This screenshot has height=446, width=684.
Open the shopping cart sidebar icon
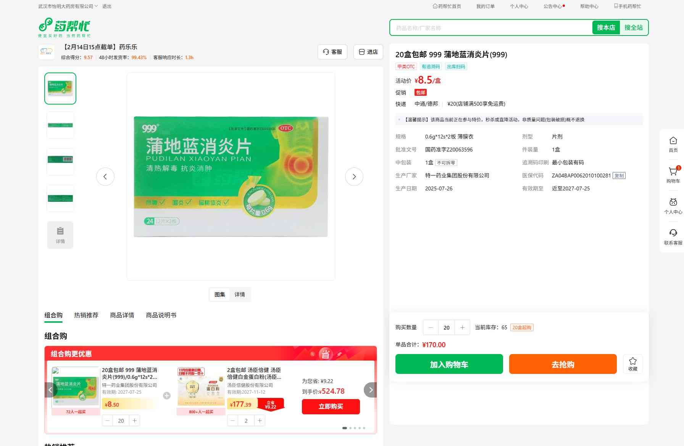(x=673, y=172)
